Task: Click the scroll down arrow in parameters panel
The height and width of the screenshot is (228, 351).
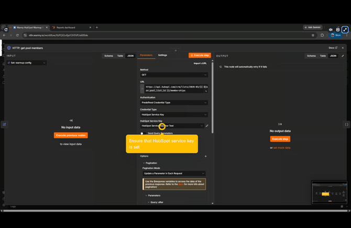Action: coord(213,203)
